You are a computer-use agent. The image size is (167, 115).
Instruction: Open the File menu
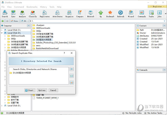[3, 7]
